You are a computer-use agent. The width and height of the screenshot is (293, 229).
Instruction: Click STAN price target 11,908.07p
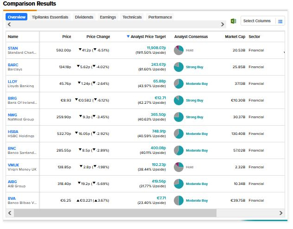(x=156, y=48)
